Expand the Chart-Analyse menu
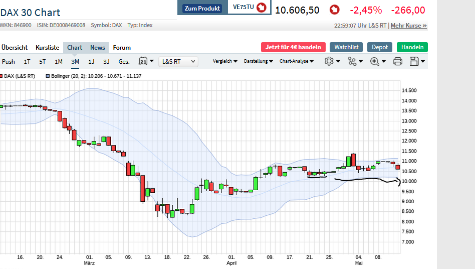The image size is (475, 269). pos(297,61)
